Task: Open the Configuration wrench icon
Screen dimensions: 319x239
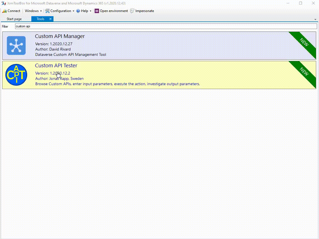Action: tap(47, 11)
